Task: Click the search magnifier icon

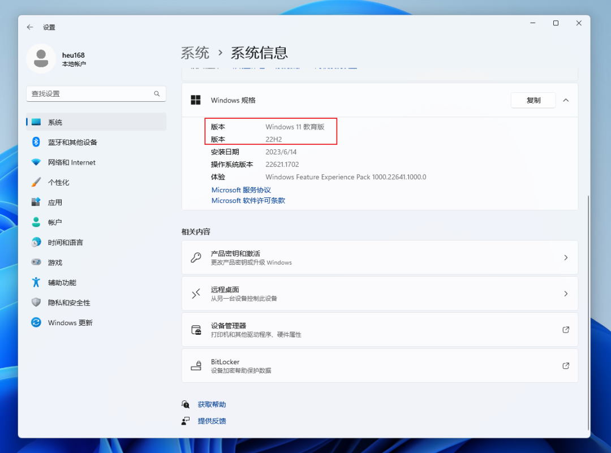Action: 157,94
